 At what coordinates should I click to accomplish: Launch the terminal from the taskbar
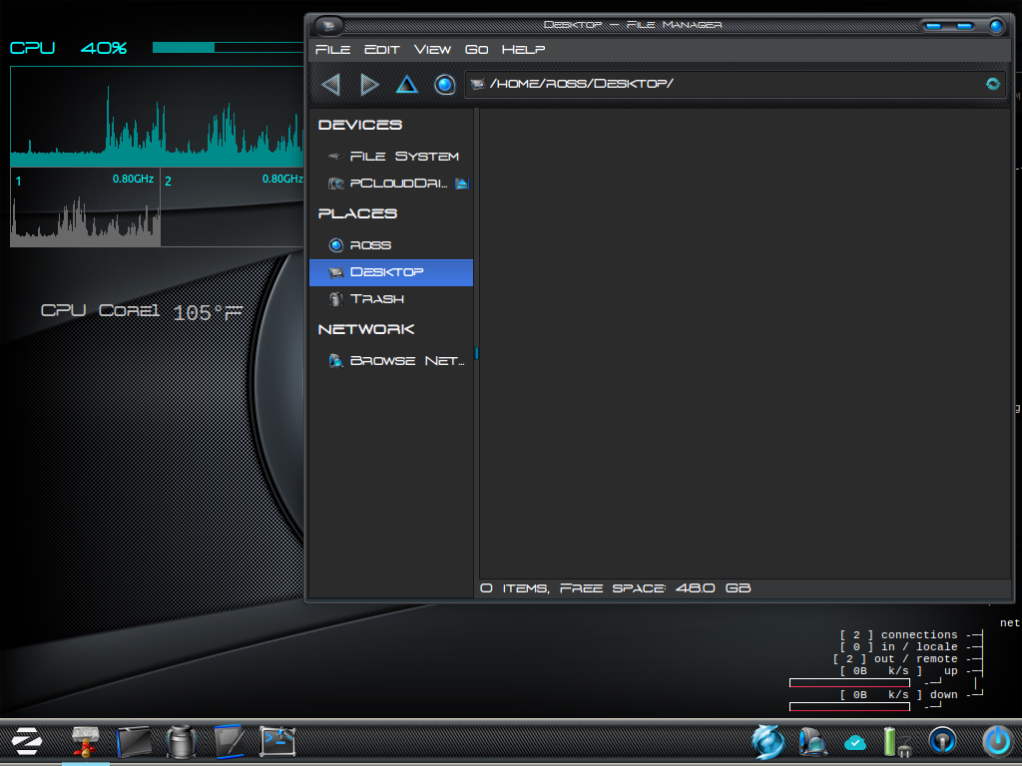tap(276, 741)
